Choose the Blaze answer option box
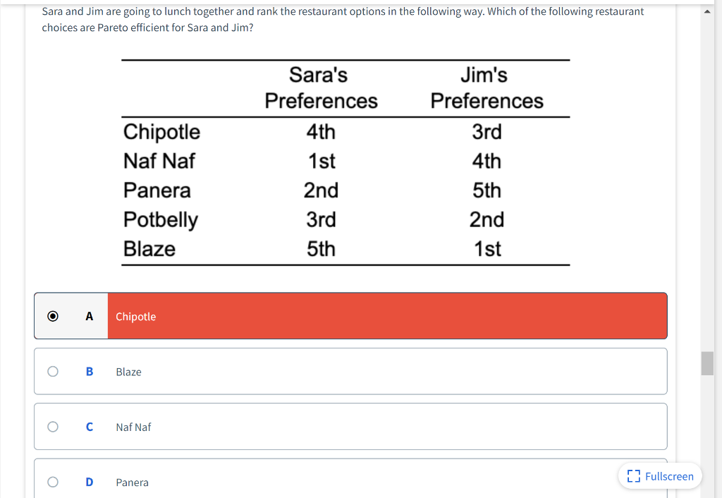This screenshot has height=498, width=722. [386, 371]
